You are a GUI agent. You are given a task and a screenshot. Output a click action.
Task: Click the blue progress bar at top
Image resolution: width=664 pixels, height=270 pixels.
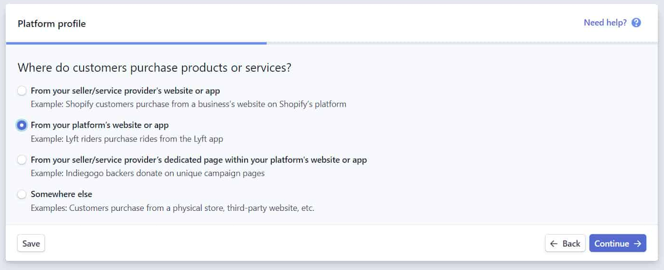click(x=136, y=43)
